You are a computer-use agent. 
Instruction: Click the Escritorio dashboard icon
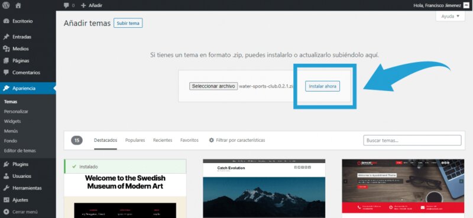tap(6, 21)
